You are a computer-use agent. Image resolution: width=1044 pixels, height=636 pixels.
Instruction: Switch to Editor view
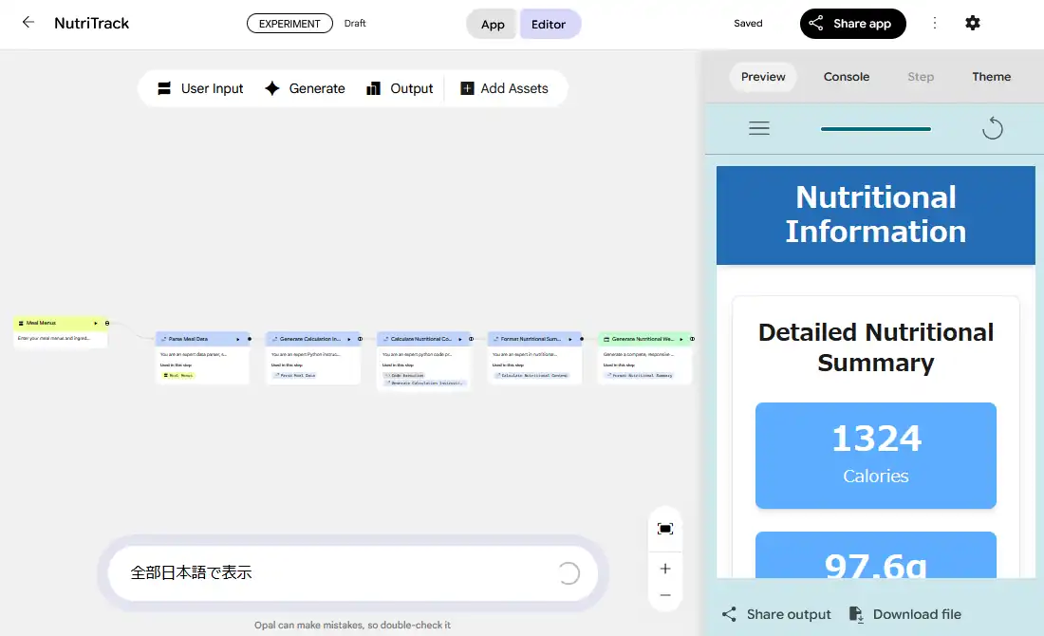tap(549, 25)
